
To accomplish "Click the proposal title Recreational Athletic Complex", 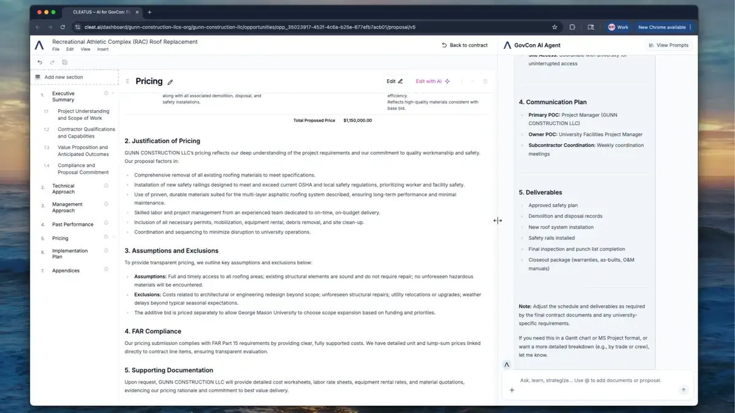I will pyautogui.click(x=125, y=42).
